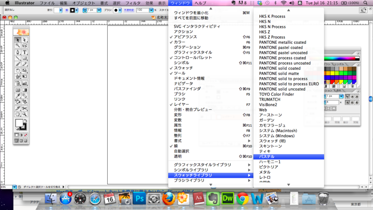Open ファイル menu in menu bar
Viewport: 373px width, 210px height.
(47, 3)
